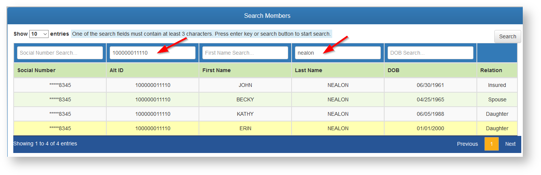The image size is (541, 175).
Task: Click the NEALON last name in ERIN's row
Action: pyautogui.click(x=338, y=128)
